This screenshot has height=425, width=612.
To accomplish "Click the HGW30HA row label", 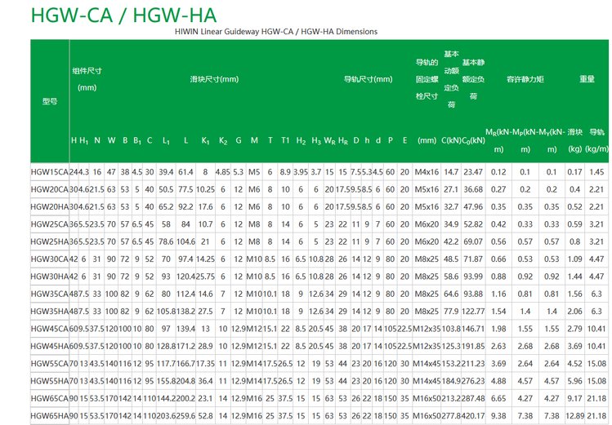I will tap(49, 277).
